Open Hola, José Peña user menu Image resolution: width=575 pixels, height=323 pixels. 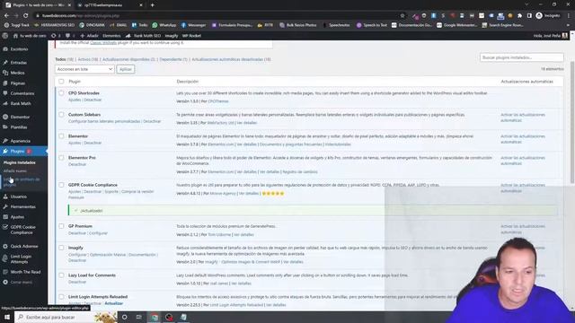[551, 36]
